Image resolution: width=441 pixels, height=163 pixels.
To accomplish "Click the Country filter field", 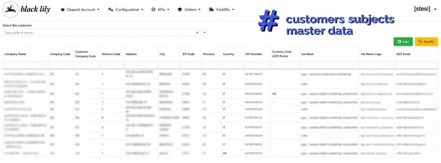I will [x=232, y=65].
